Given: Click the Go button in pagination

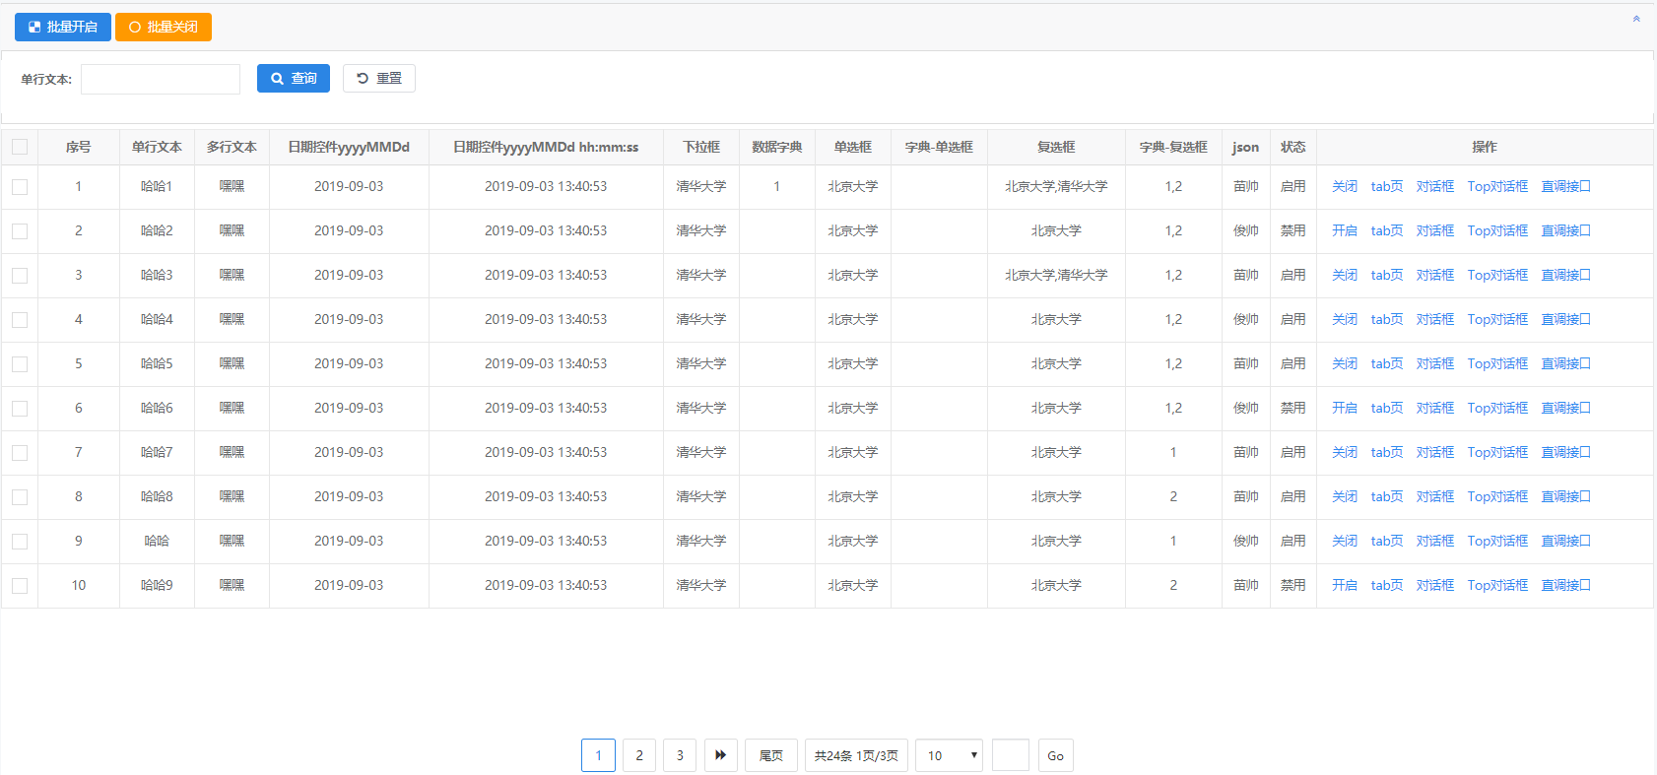Looking at the screenshot, I should point(1055,755).
